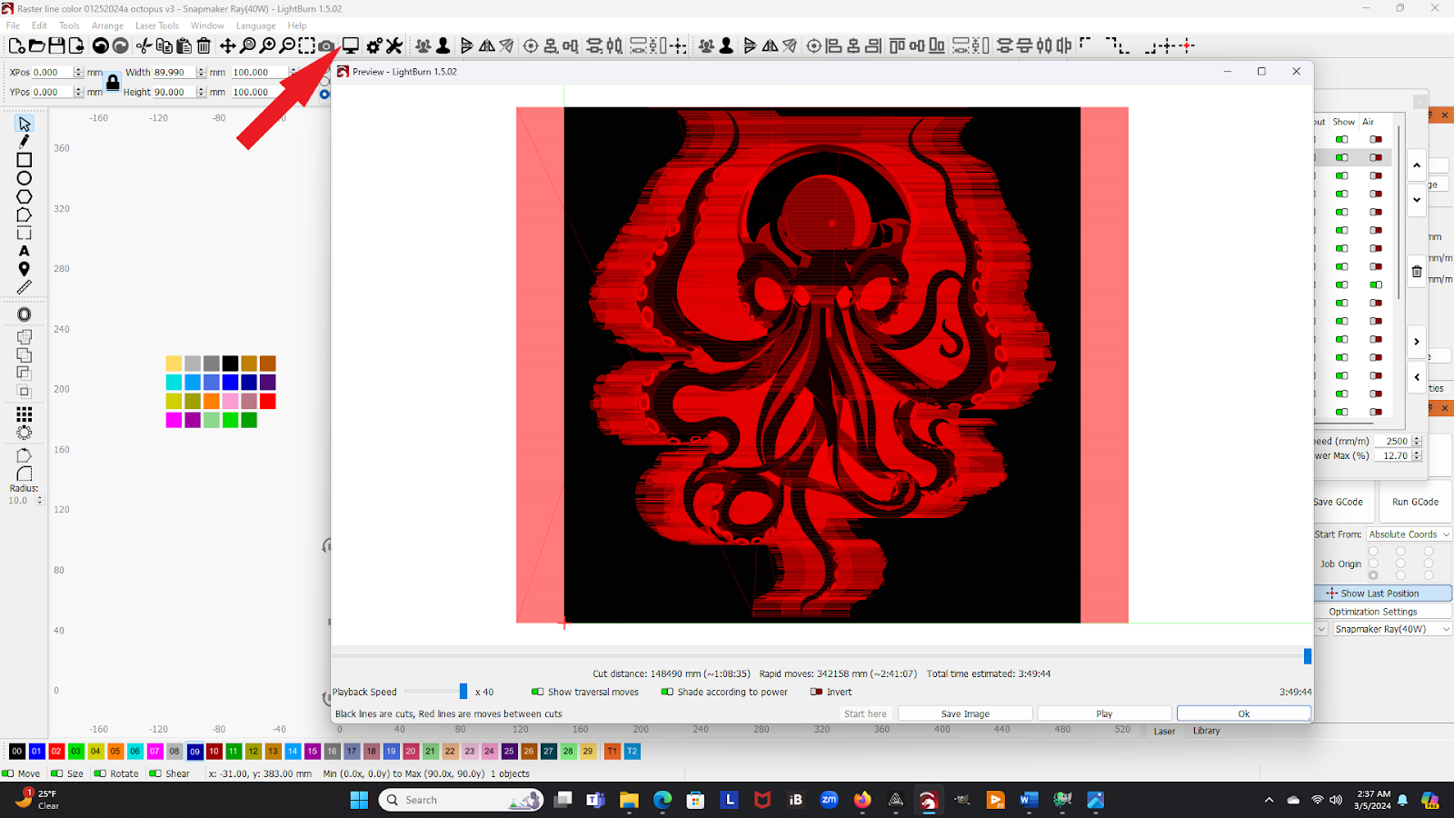Select the Rectangle drawing tool
The width and height of the screenshot is (1454, 818).
[x=25, y=160]
